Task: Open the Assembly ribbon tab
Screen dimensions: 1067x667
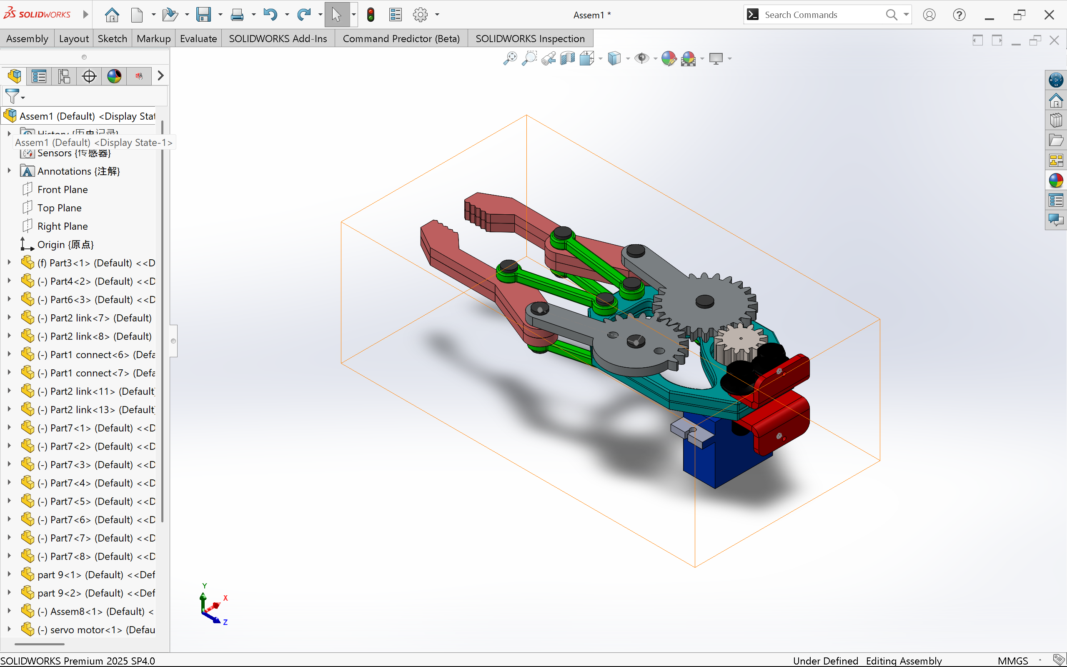Action: tap(28, 38)
